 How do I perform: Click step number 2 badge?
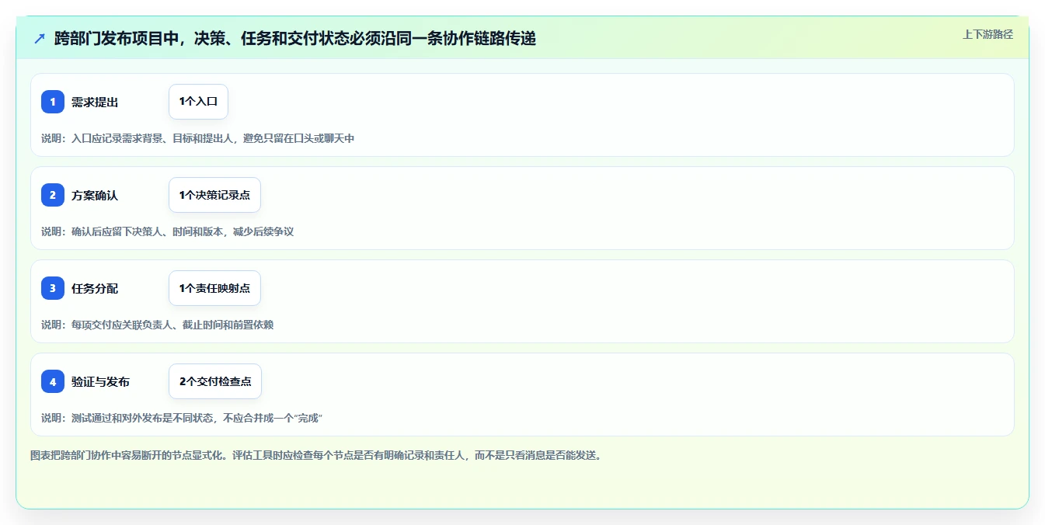point(53,195)
